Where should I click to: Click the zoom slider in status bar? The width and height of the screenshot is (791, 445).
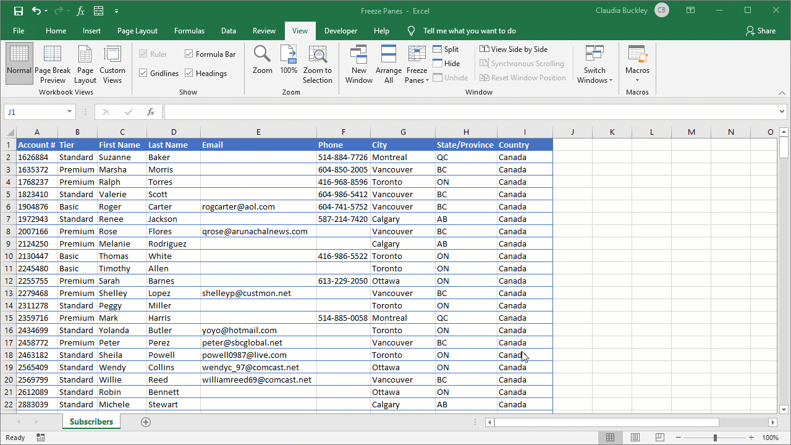pyautogui.click(x=715, y=438)
